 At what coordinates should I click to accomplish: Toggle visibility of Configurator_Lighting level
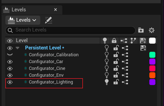point(10,82)
